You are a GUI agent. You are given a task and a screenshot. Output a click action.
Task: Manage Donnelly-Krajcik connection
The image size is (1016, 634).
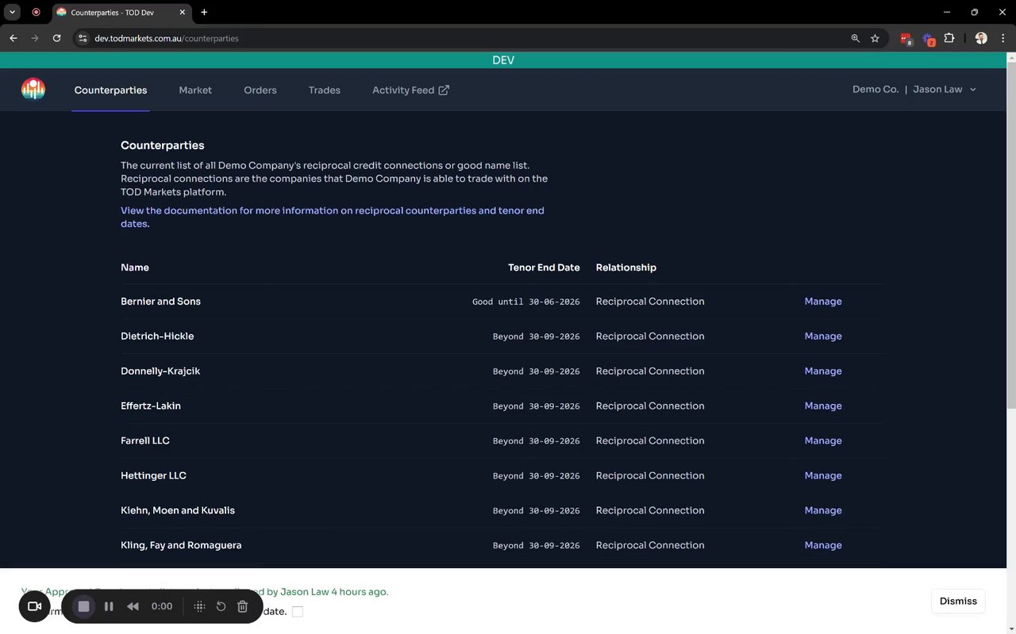823,371
